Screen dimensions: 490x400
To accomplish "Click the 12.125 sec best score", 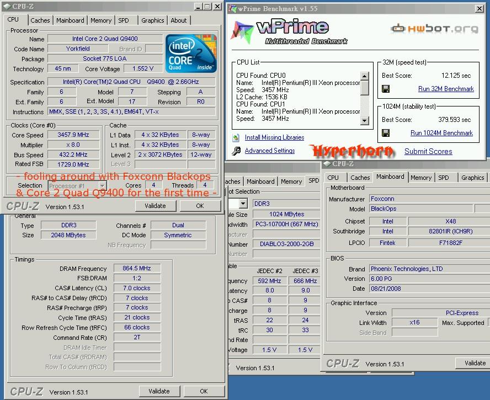I will pos(456,76).
